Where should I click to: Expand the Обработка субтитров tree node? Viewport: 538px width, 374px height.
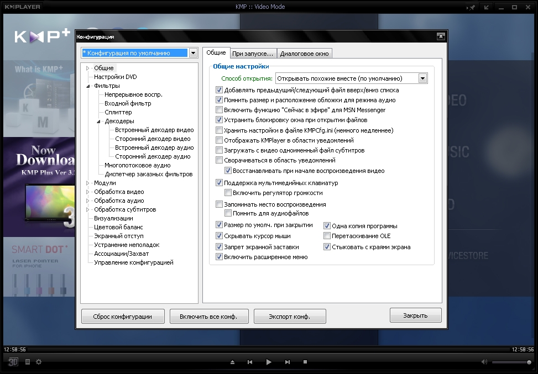coord(87,209)
